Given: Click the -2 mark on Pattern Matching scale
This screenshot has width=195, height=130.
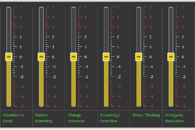Looking at the screenshot, I should [54, 77].
